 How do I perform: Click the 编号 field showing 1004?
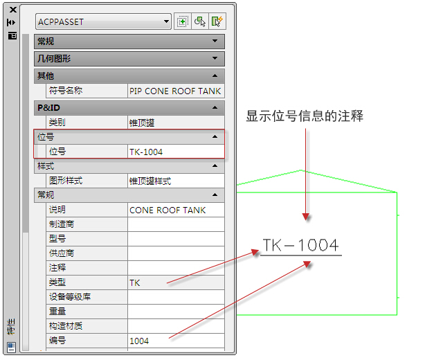click(176, 341)
